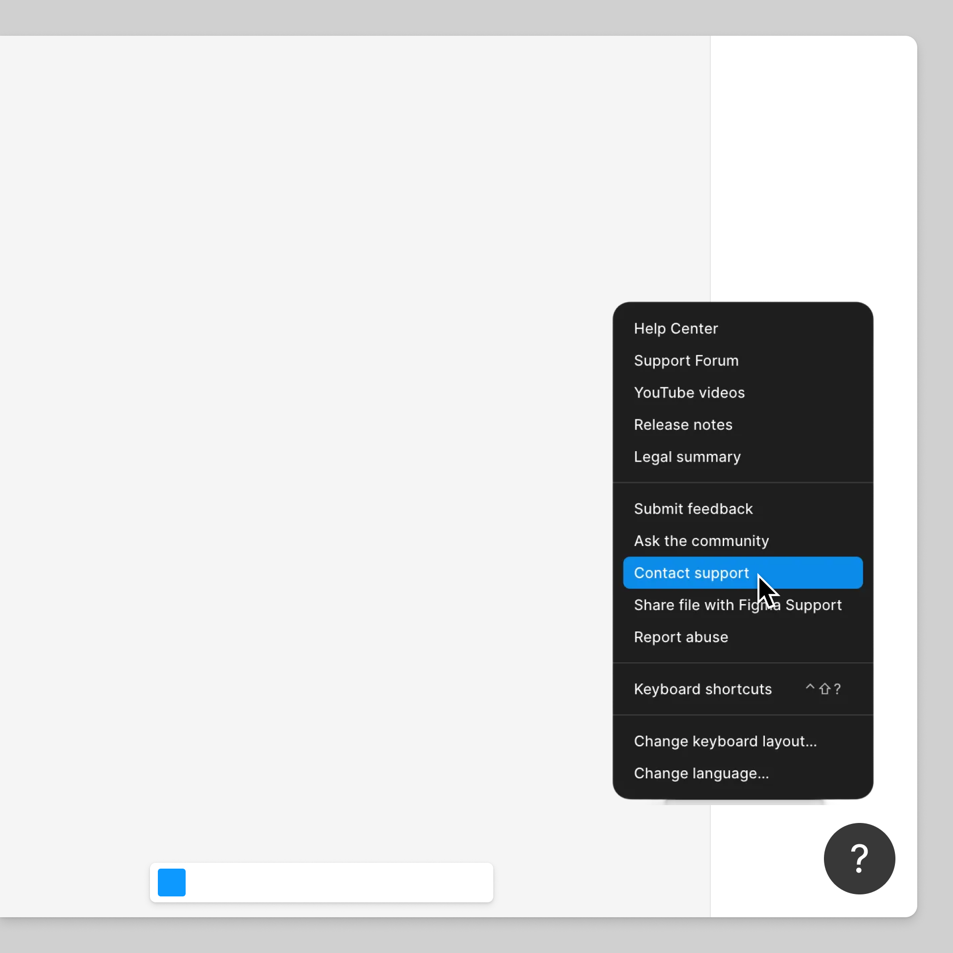This screenshot has width=953, height=953.
Task: Open Change language dialog
Action: coord(701,773)
